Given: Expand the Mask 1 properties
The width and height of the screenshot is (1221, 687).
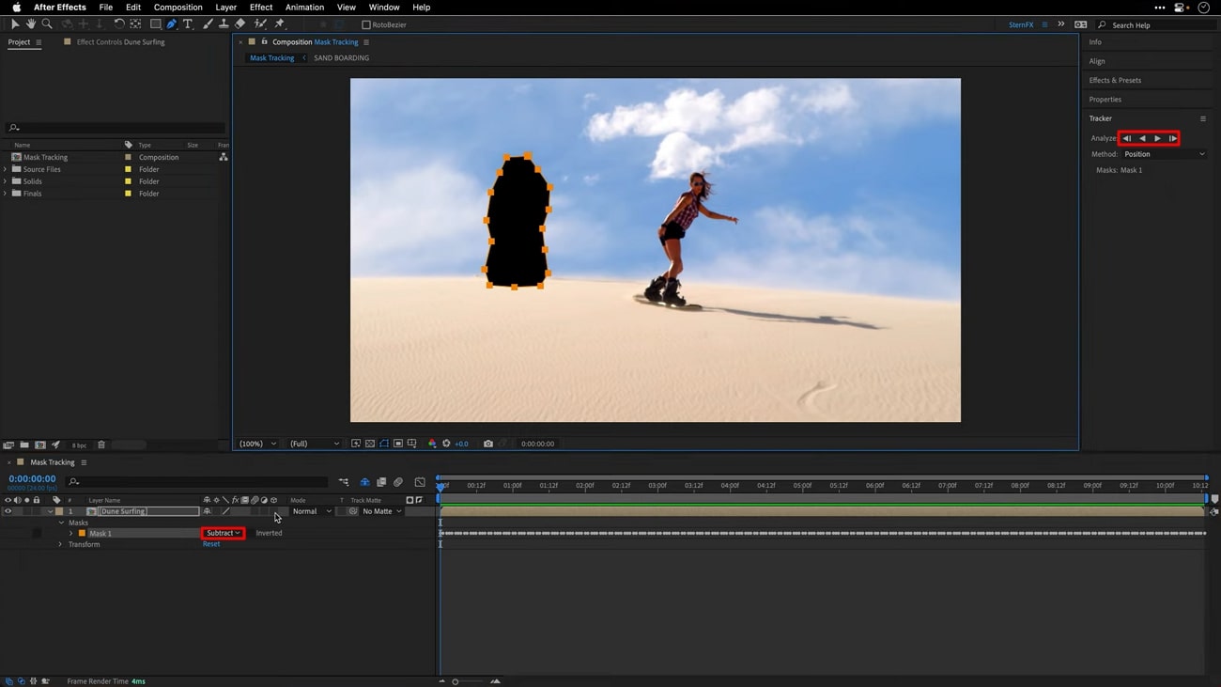Looking at the screenshot, I should (x=70, y=533).
